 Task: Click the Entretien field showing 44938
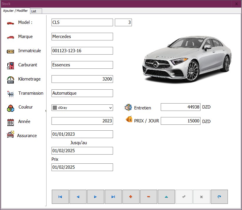(x=180, y=107)
